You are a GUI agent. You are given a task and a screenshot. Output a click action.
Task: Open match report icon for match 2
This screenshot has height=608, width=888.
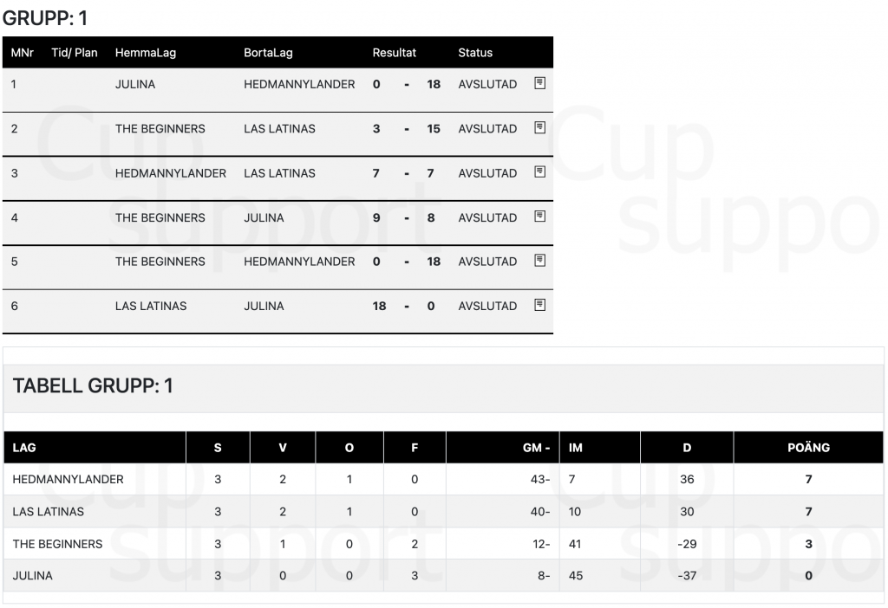click(539, 127)
